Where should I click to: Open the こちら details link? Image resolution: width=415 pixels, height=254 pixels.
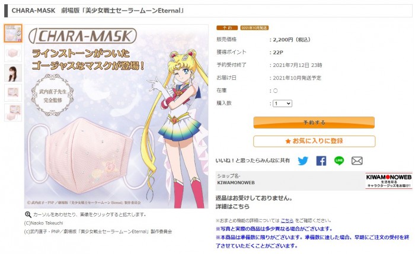click(x=287, y=220)
